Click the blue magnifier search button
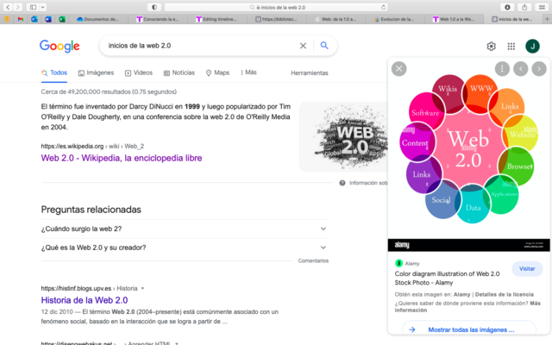 324,46
